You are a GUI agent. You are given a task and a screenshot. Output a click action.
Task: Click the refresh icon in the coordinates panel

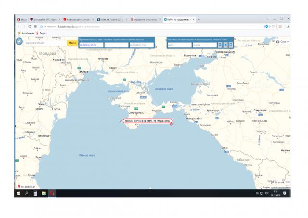tap(230, 45)
